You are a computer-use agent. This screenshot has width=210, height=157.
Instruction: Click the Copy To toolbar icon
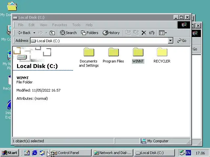(x=136, y=33)
